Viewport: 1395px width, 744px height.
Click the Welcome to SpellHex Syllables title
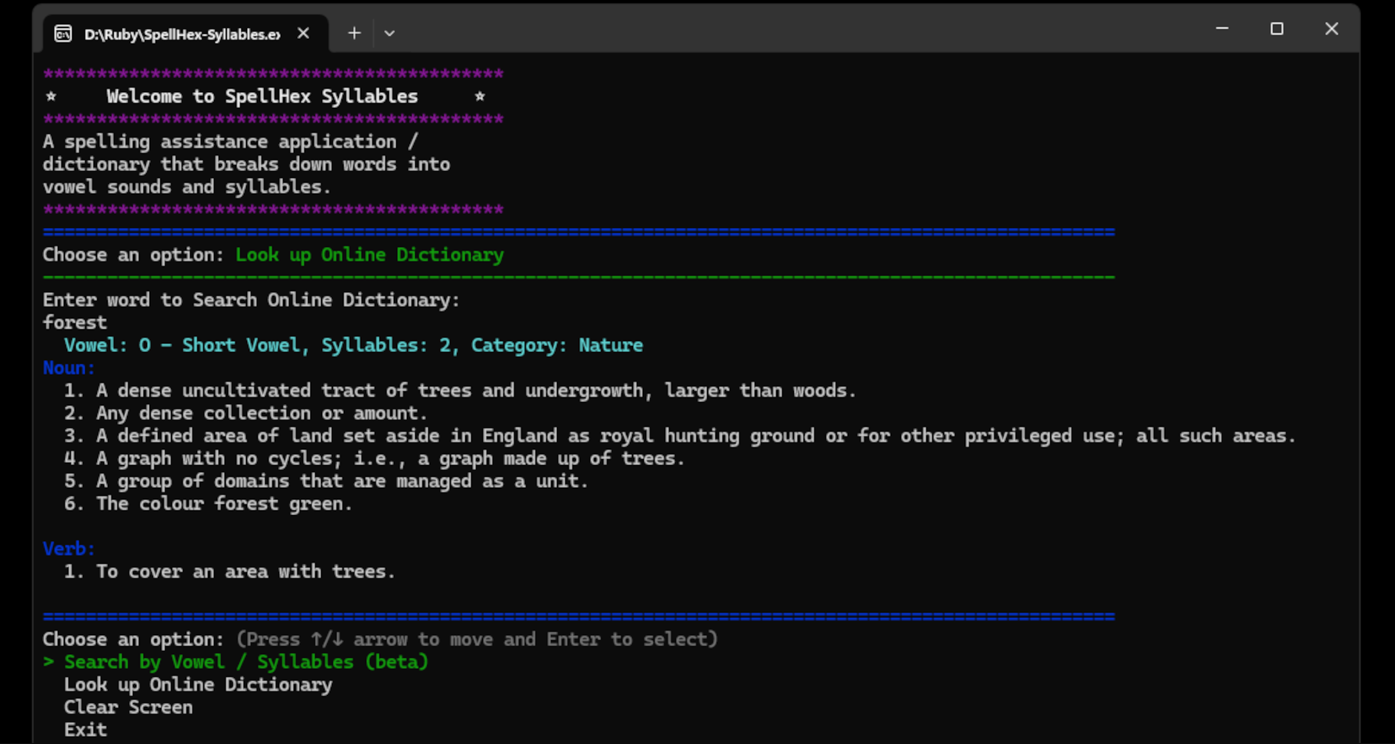click(x=262, y=96)
